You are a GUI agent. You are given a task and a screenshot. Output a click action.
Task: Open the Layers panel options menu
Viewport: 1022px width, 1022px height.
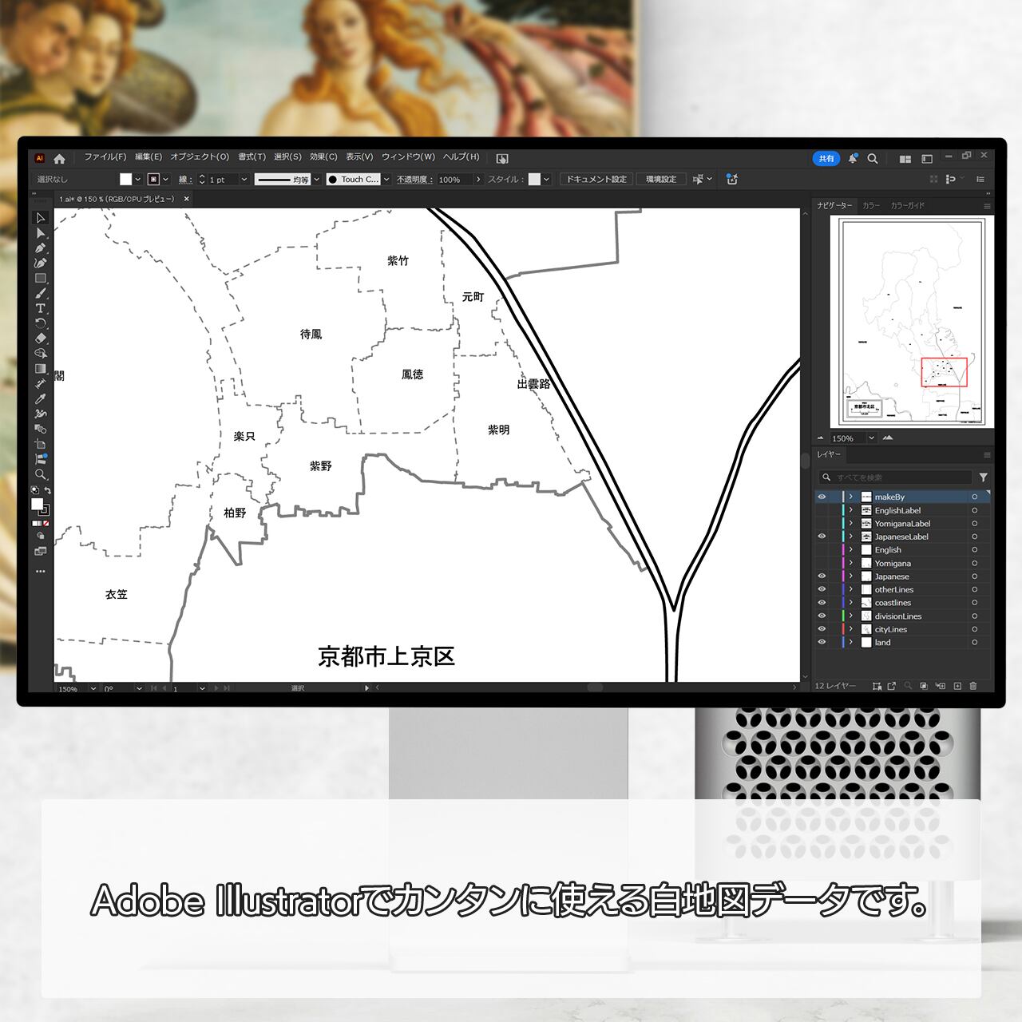coord(987,455)
